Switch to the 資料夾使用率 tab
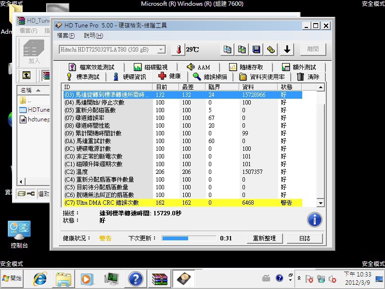This screenshot has height=289, width=385. click(262, 77)
